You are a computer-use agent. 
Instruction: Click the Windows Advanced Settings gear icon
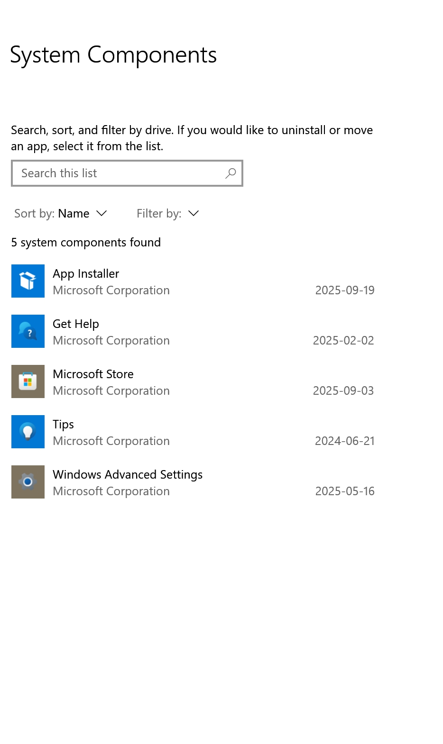click(28, 482)
